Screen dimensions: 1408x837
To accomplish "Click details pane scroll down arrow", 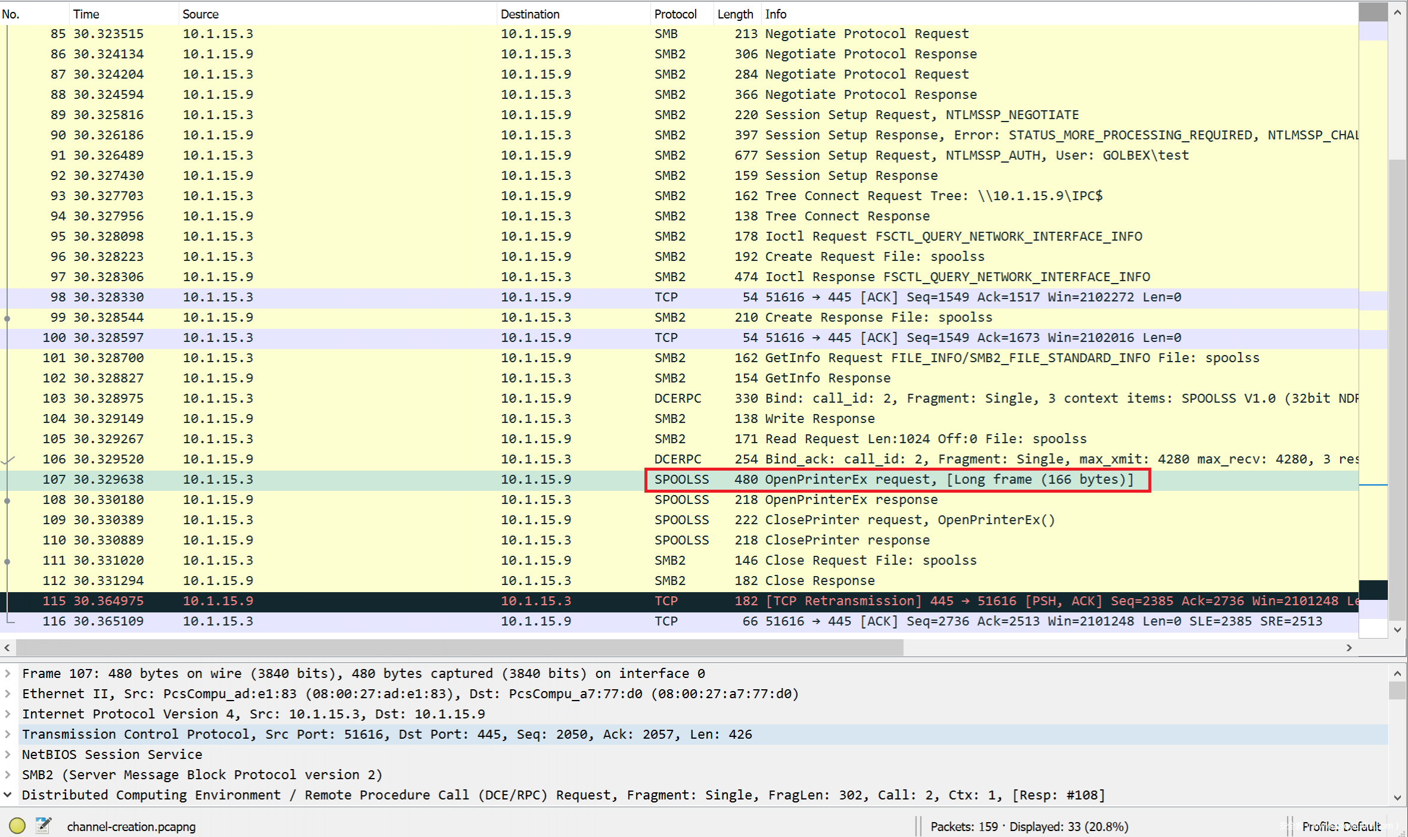I will (1397, 798).
